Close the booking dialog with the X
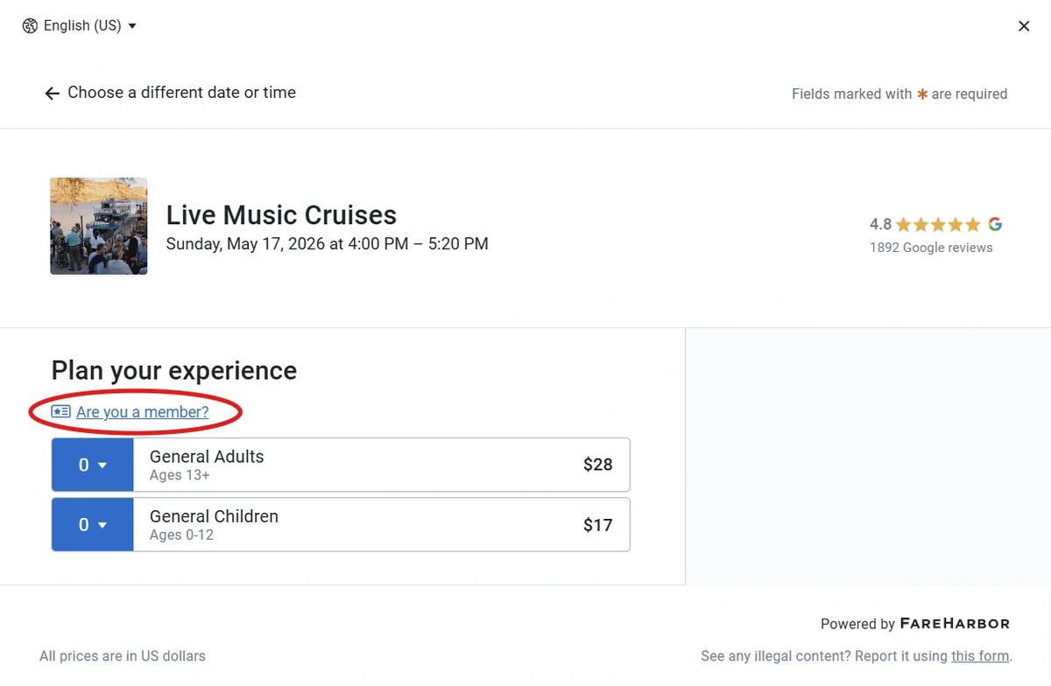The width and height of the screenshot is (1051, 686). coord(1024,26)
